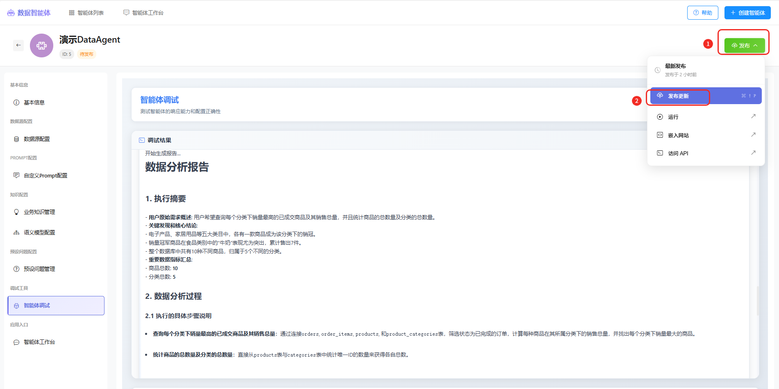Viewport: 779px width, 389px height.
Task: Click the 访问 API external link arrow
Action: 753,152
